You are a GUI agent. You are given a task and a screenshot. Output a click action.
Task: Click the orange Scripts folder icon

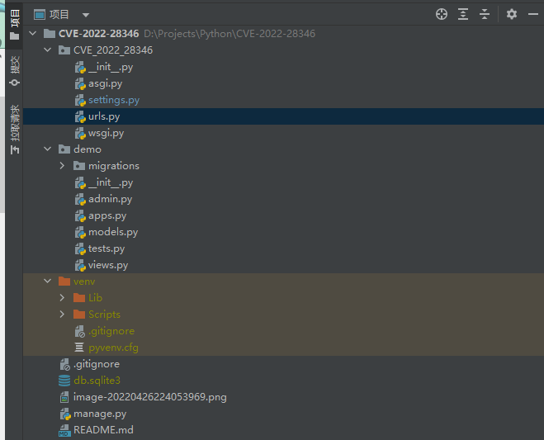click(79, 315)
